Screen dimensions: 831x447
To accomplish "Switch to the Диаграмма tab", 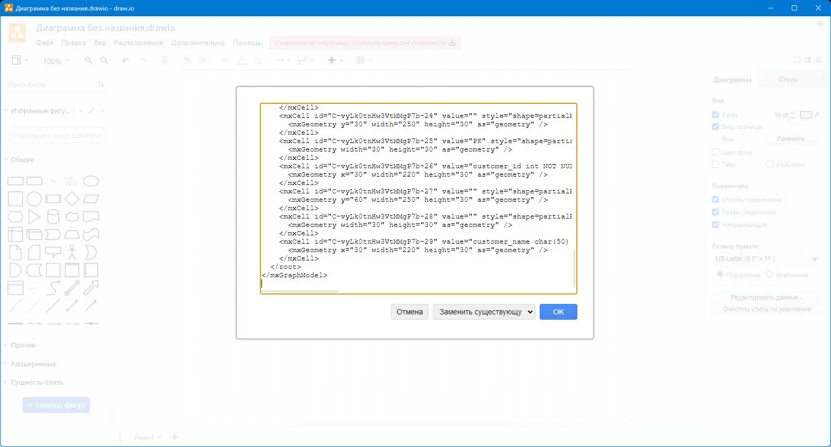I will point(732,80).
